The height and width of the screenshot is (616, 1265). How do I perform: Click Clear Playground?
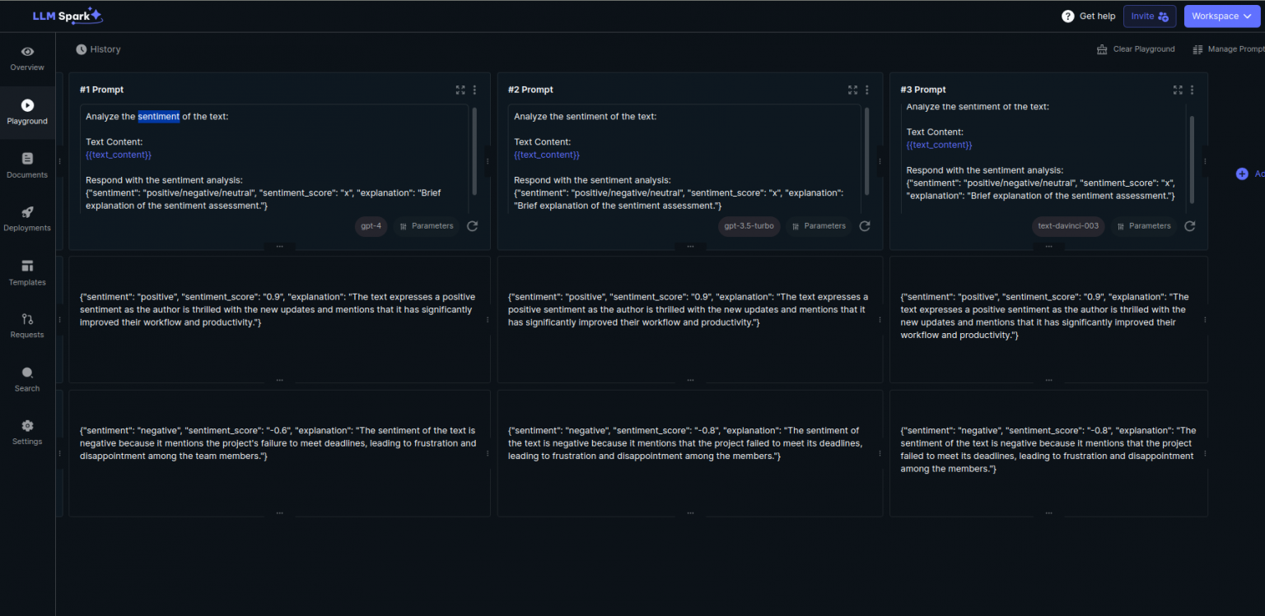coord(1136,49)
